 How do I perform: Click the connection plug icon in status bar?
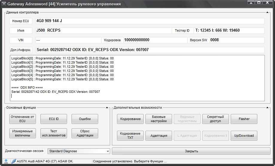tap(13, 161)
